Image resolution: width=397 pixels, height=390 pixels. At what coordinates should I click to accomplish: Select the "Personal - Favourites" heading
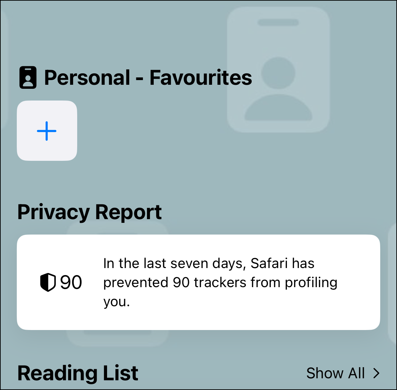(x=148, y=78)
